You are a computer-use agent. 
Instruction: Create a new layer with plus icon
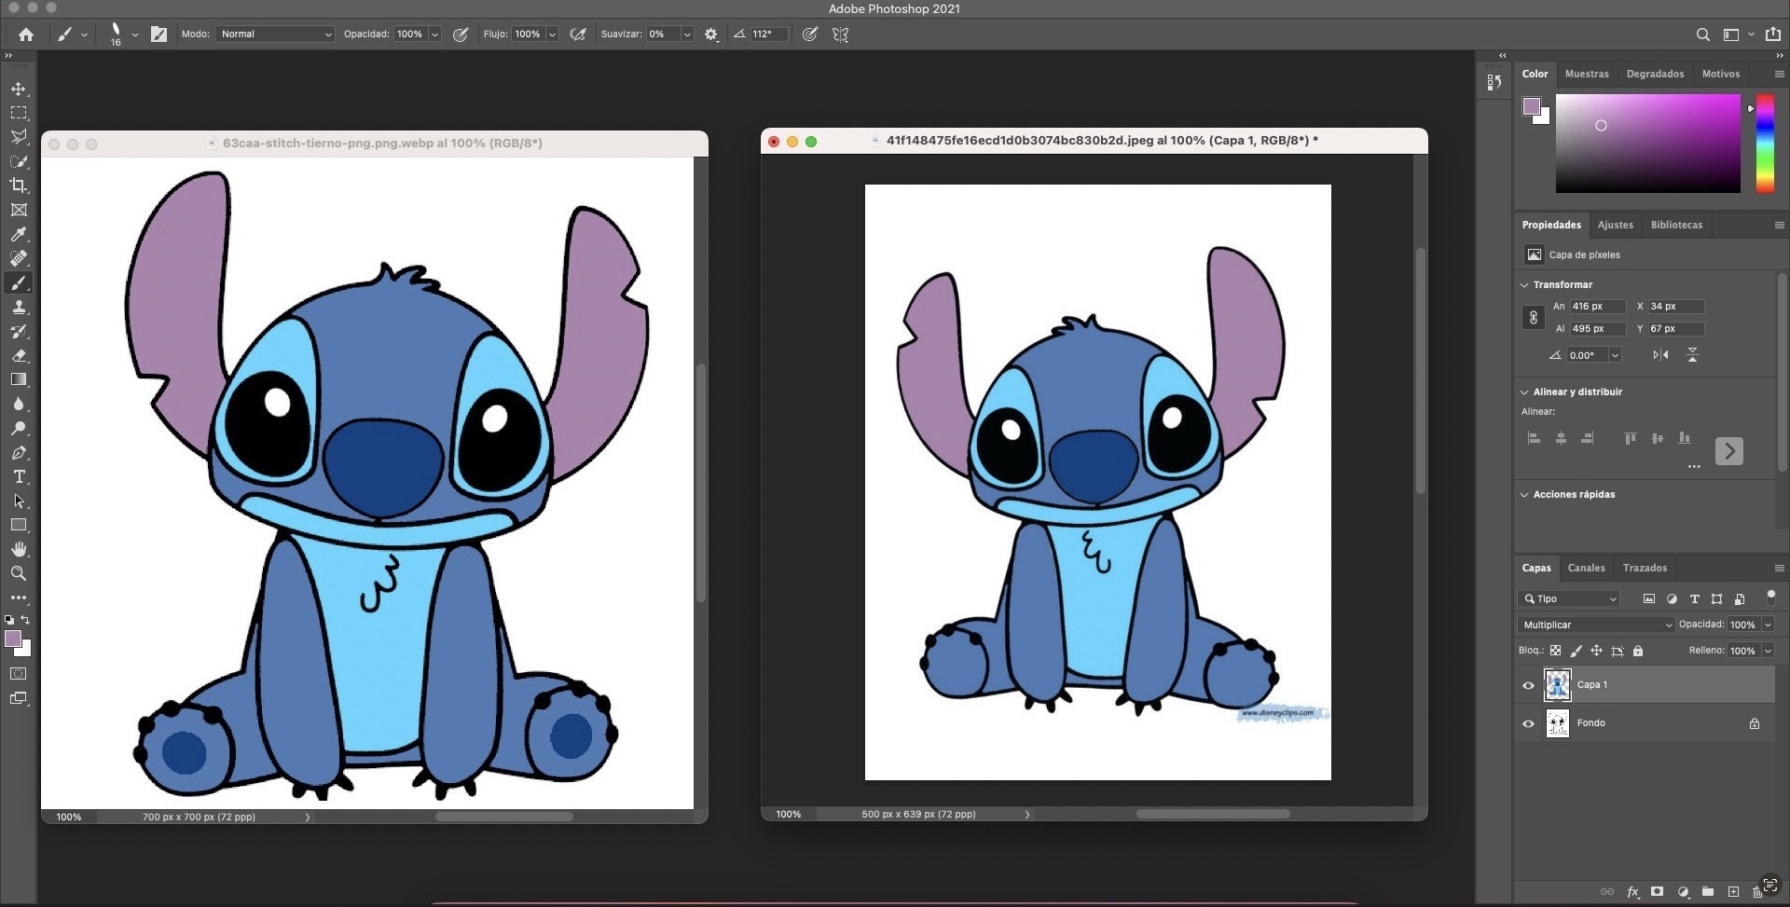pos(1733,892)
